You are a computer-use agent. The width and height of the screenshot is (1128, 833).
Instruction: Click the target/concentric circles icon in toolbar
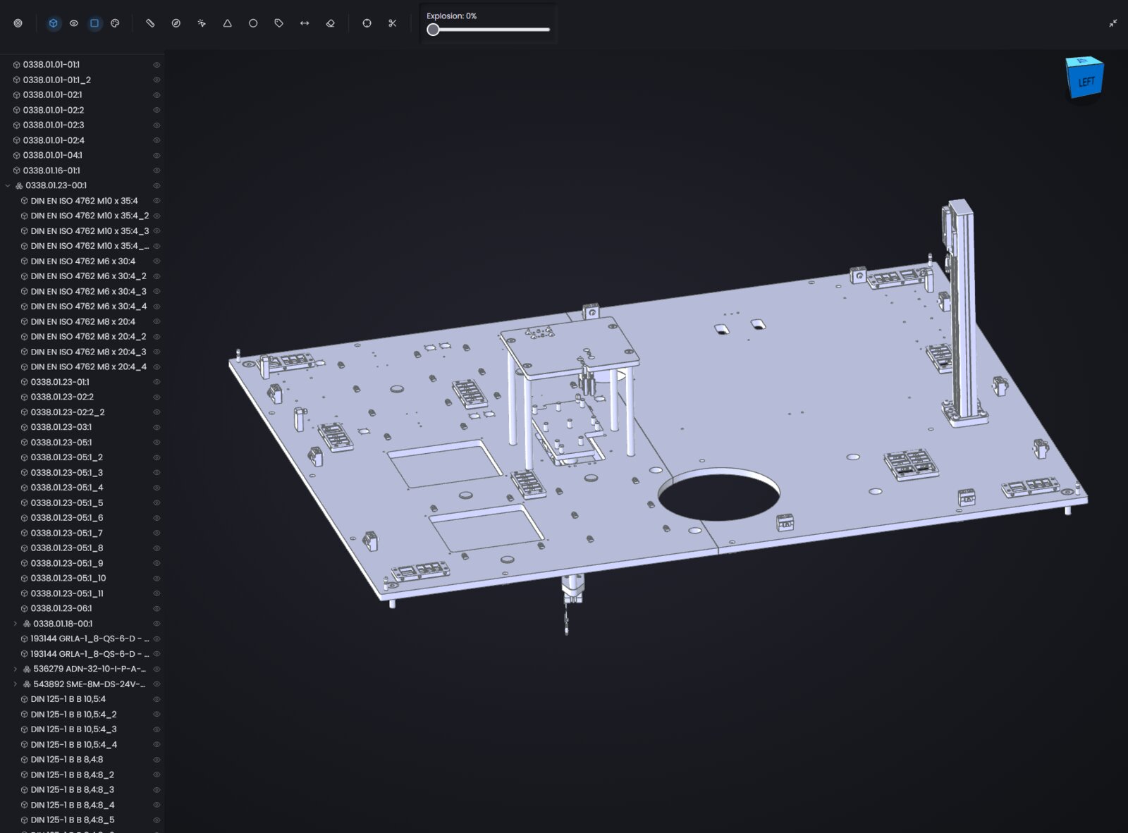(18, 23)
